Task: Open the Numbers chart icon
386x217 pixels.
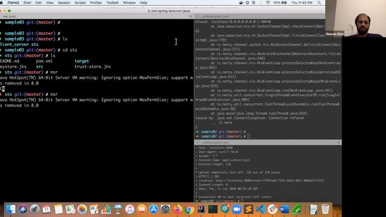Action: tap(106, 209)
